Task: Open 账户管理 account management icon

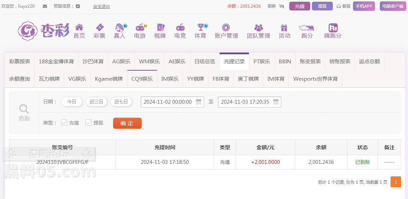Action: point(226,27)
